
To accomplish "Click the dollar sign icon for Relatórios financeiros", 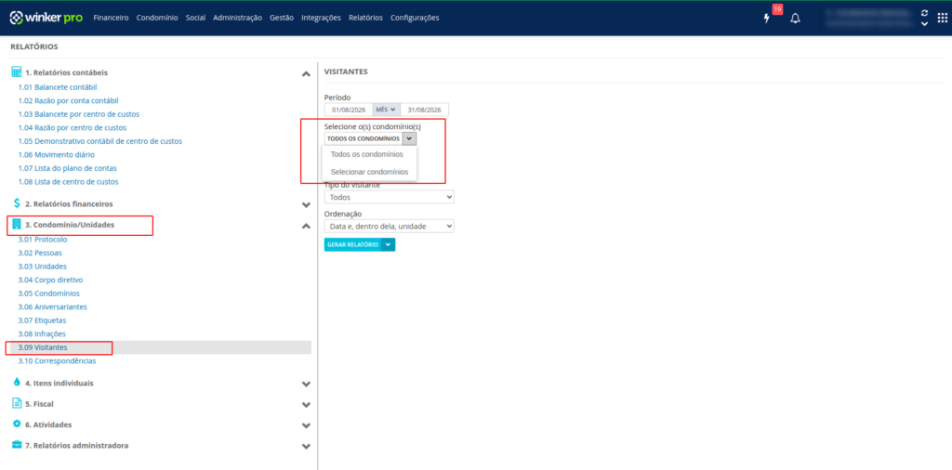I will (17, 203).
